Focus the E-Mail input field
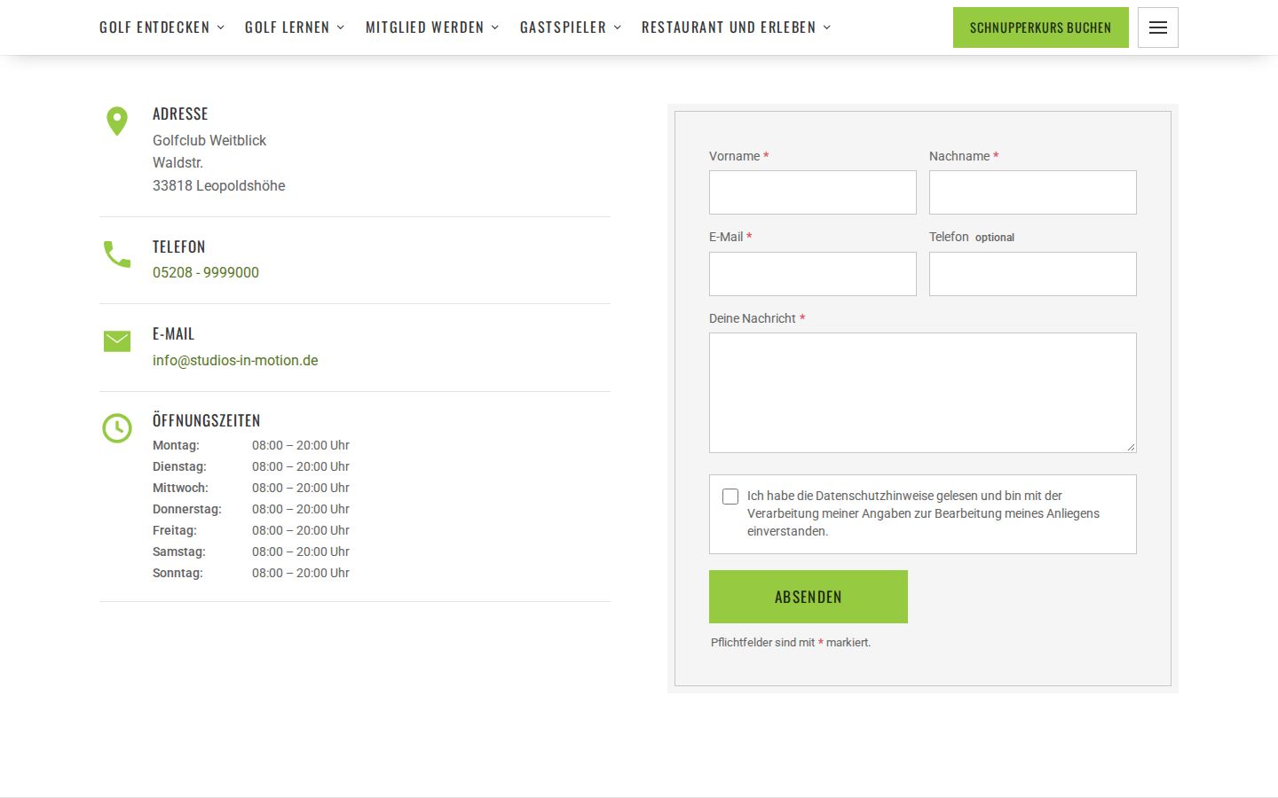 (x=813, y=274)
